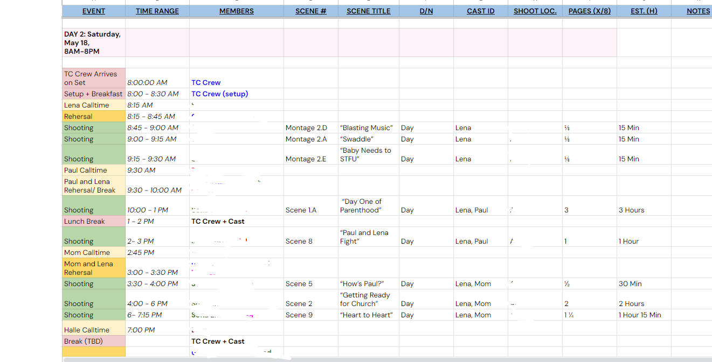The height and width of the screenshot is (362, 712).
Task: Click the 'Paul and Lena Fight' title cell
Action: point(369,237)
